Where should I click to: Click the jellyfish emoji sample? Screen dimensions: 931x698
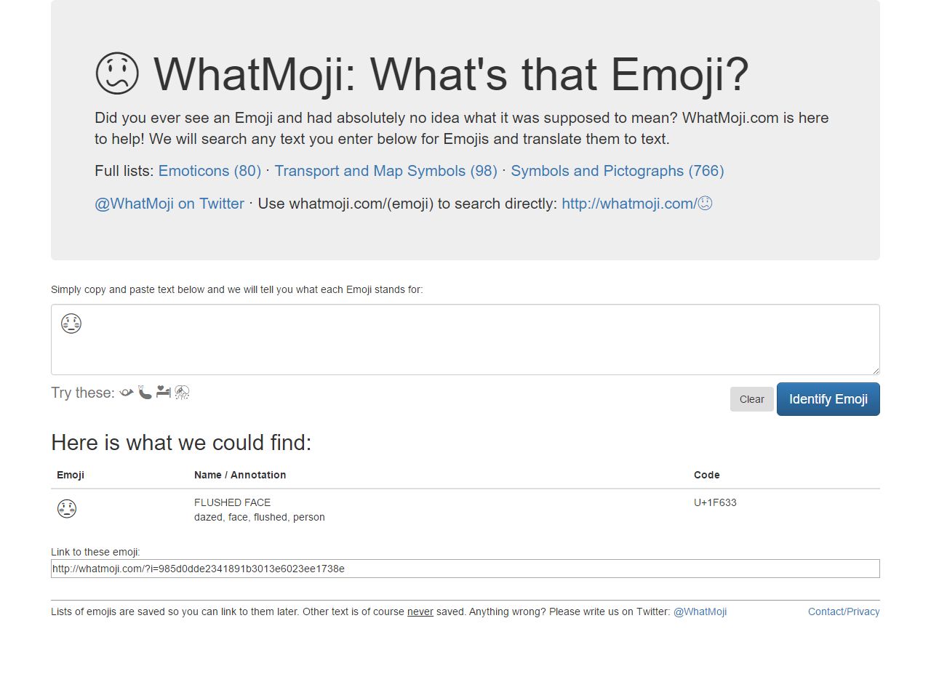tap(182, 392)
